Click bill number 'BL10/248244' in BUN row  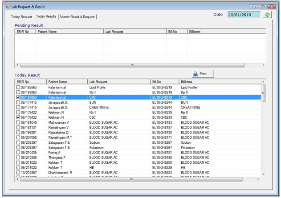click(x=162, y=102)
